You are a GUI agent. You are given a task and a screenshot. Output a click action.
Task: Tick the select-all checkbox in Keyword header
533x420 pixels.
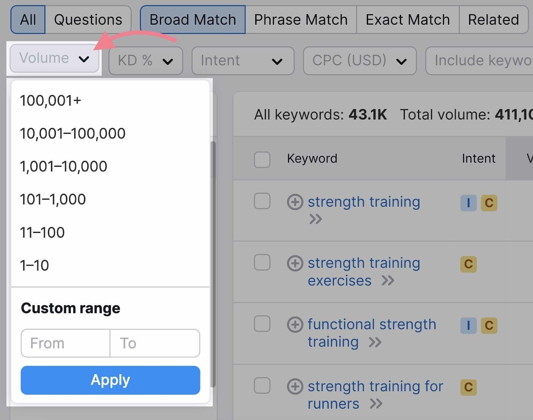point(262,159)
